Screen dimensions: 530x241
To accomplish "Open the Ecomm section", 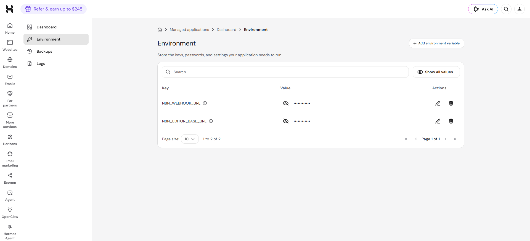I will (10, 179).
